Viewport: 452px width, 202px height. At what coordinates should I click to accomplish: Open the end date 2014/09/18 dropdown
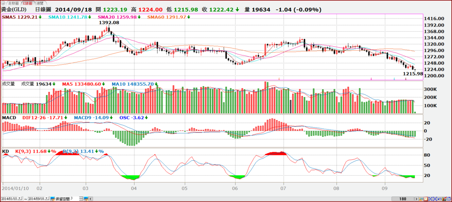pyautogui.click(x=47, y=198)
